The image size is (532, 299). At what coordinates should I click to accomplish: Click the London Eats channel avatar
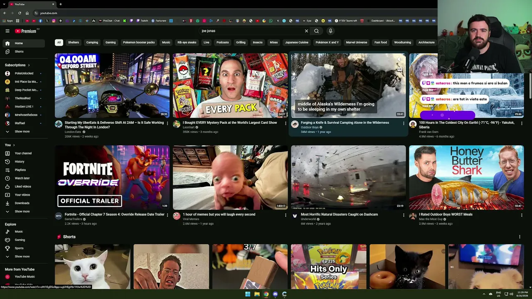59,124
